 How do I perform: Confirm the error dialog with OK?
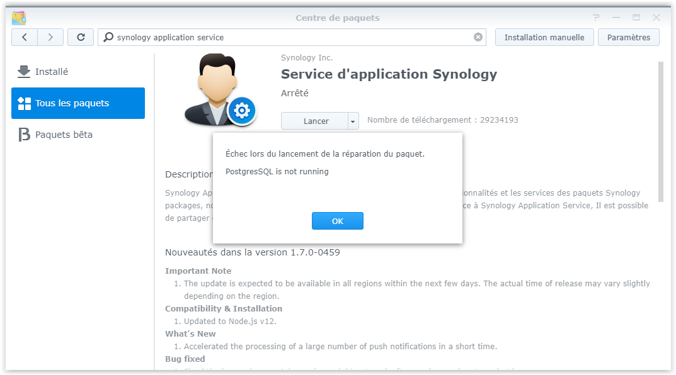[338, 221]
